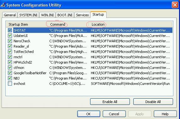The height and width of the screenshot is (119, 180).
Task: Click the NBJ command Program Files\Ahe...
Action: 68,78
